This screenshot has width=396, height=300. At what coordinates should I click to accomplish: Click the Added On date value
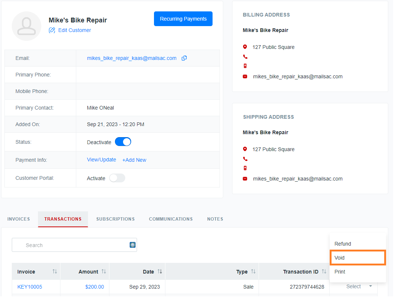tap(115, 125)
